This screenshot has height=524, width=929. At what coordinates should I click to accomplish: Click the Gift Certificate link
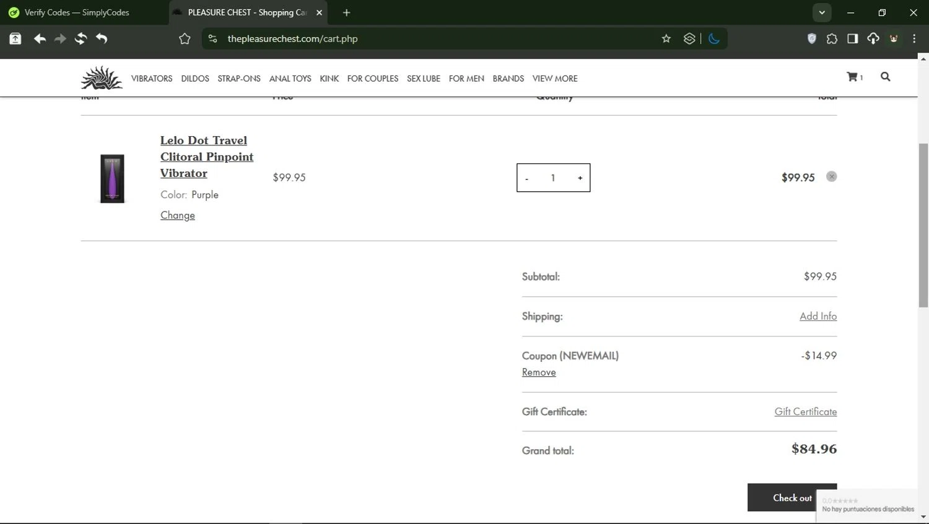[x=806, y=412]
